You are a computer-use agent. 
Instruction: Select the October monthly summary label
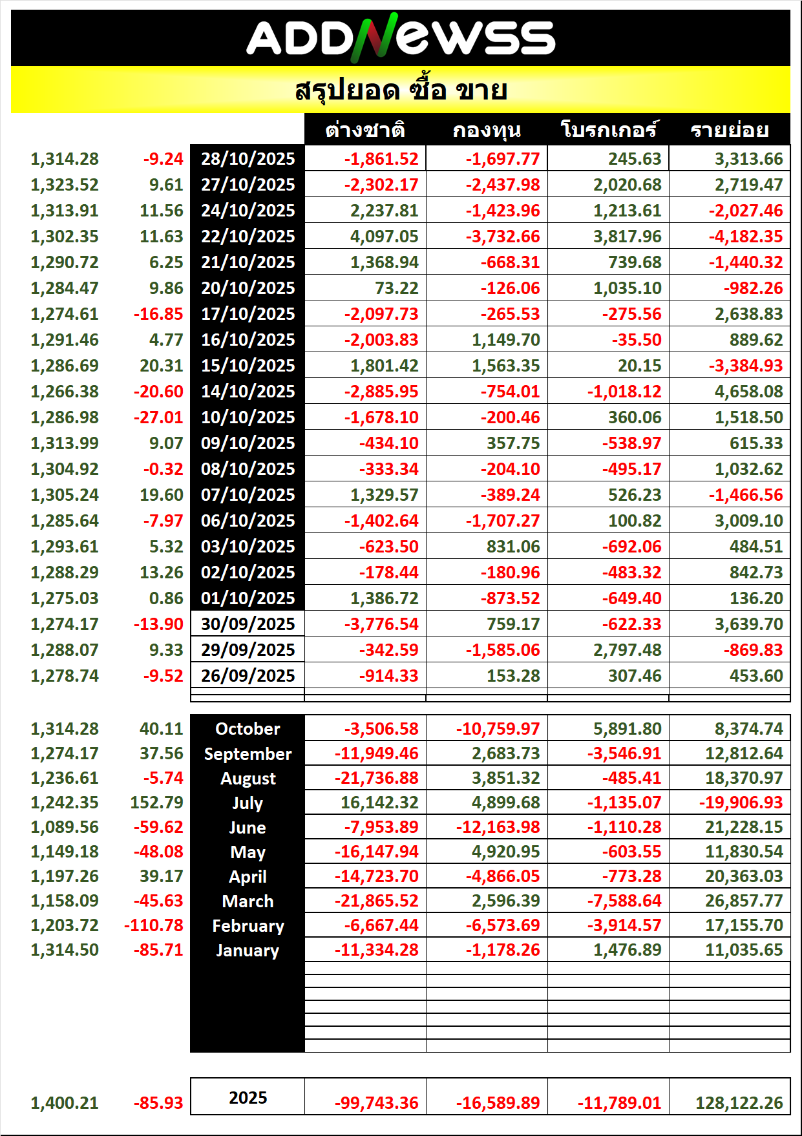coord(248,729)
